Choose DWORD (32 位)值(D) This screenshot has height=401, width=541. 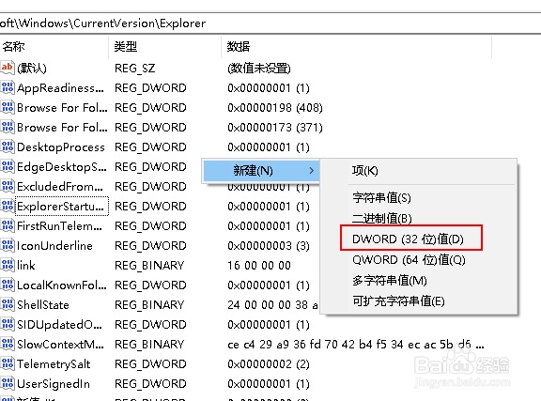[x=408, y=239]
